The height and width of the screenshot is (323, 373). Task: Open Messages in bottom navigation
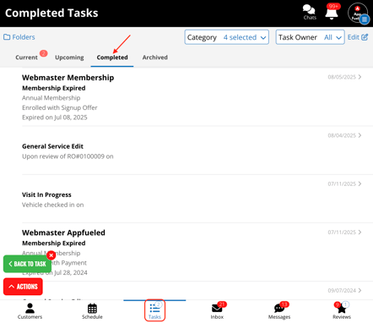point(279,311)
